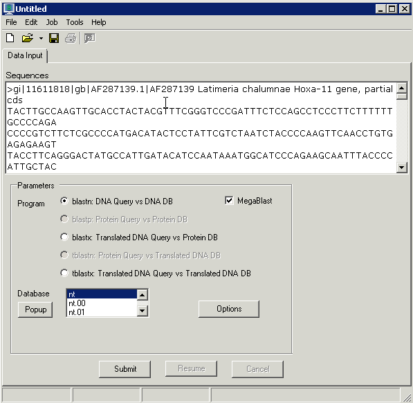413x403 pixels.
Task: Open file with the folder icon
Action: point(28,38)
